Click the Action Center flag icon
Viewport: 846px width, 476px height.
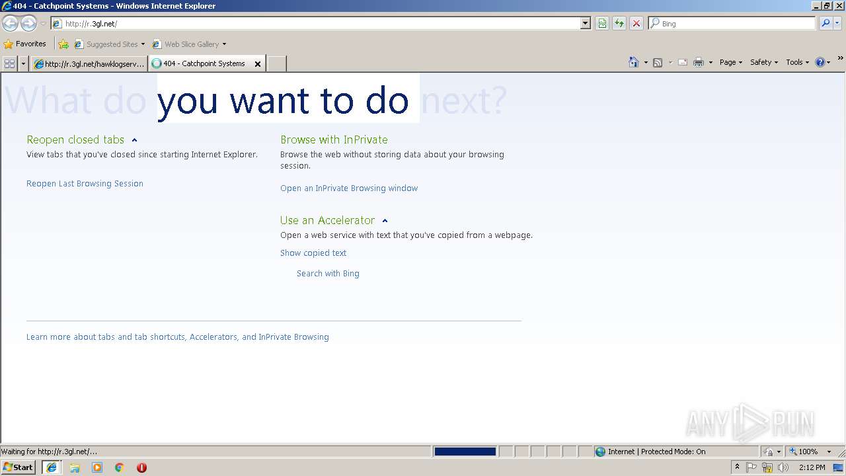tap(751, 467)
